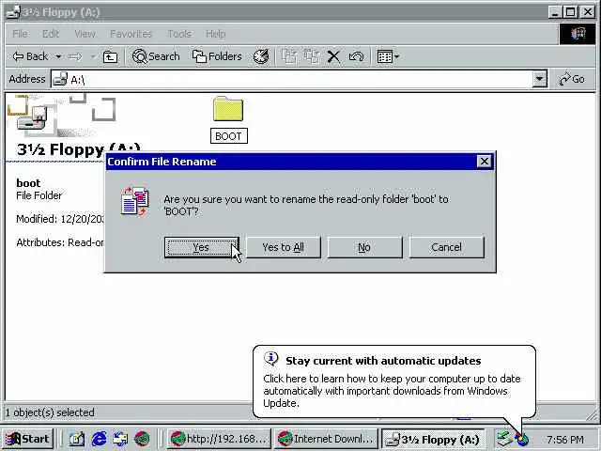Click the 'boot' name in details pane
Image resolution: width=601 pixels, height=451 pixels.
click(28, 183)
